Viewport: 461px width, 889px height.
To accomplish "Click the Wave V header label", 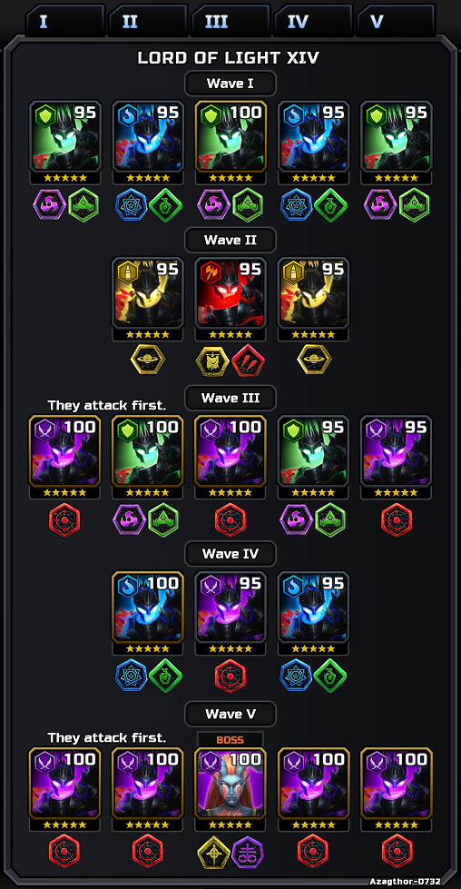I will coord(230,714).
